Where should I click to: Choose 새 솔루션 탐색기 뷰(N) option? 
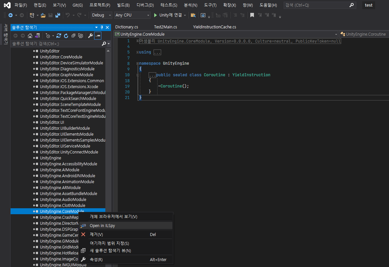click(126, 250)
